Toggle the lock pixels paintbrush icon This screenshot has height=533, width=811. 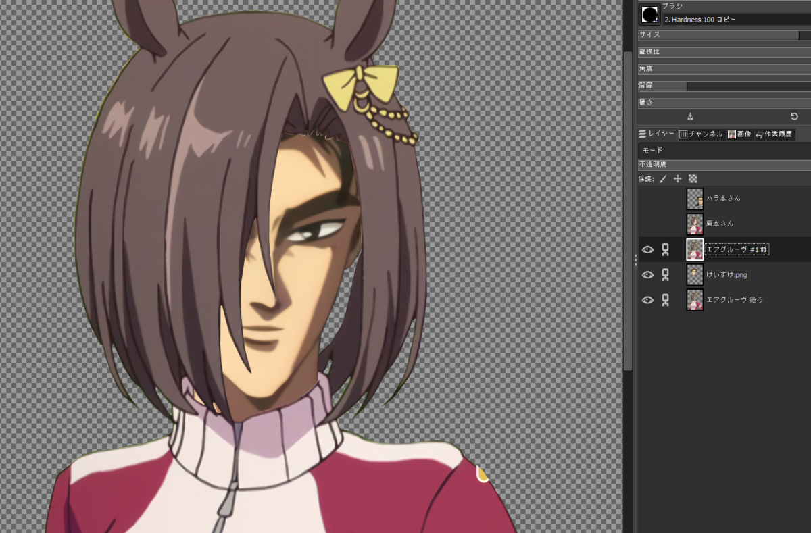coord(663,178)
